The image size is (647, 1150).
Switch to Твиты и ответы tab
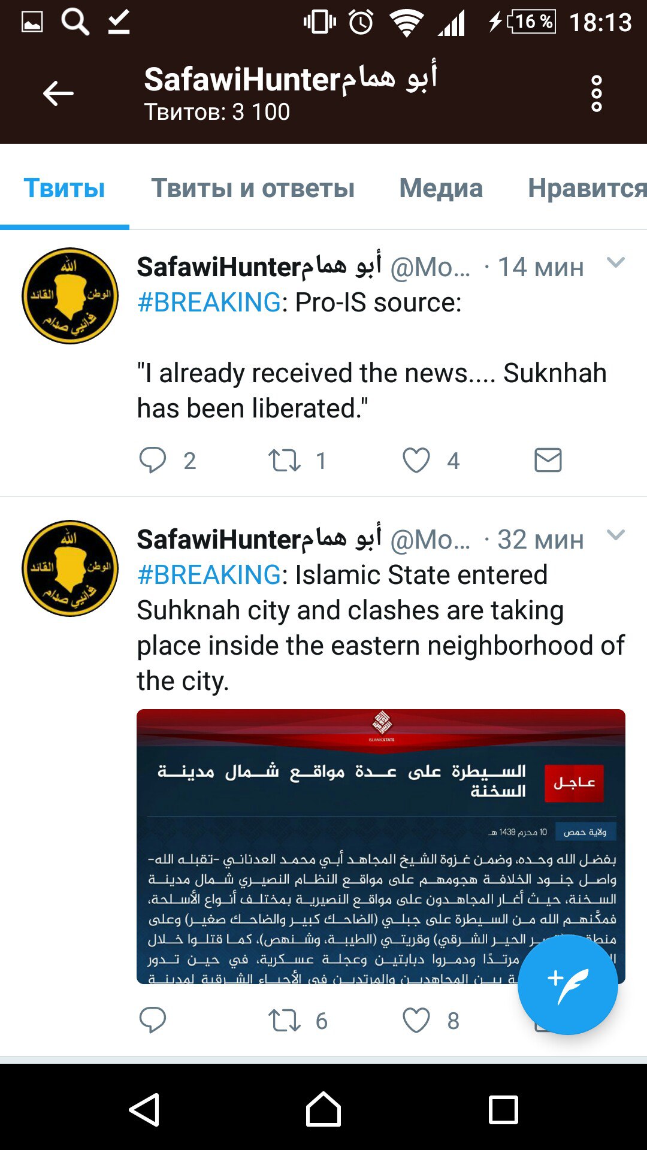pos(253,188)
